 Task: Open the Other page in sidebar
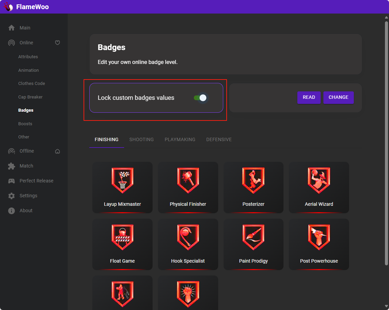click(x=24, y=137)
